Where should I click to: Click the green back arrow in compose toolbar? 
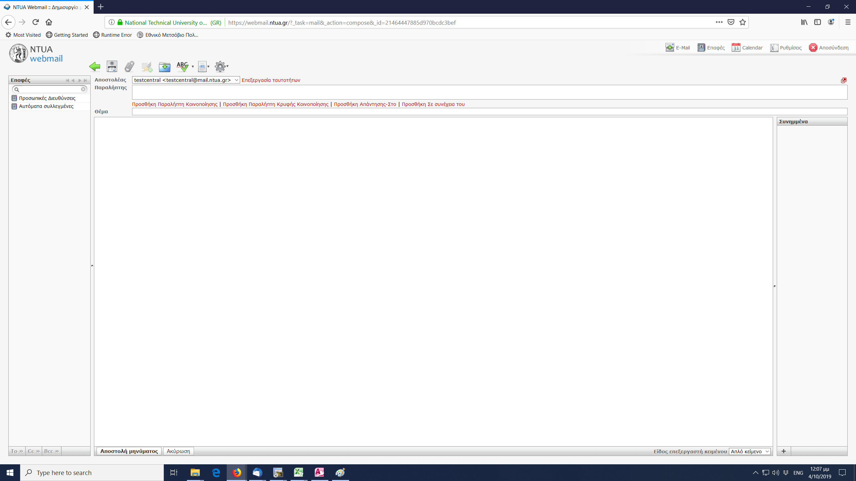pos(95,66)
